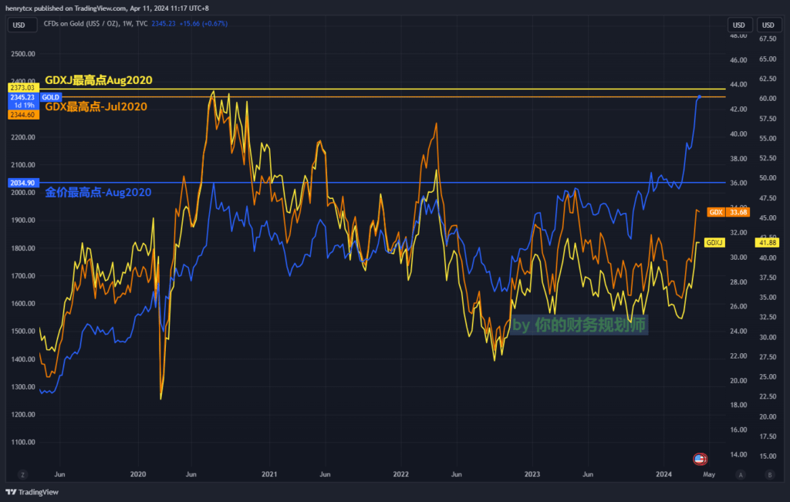Click the May label on the time axis
The image size is (790, 502).
(x=709, y=474)
